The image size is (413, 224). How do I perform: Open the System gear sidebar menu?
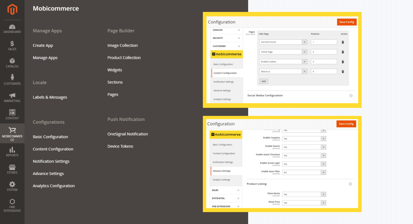(x=12, y=187)
